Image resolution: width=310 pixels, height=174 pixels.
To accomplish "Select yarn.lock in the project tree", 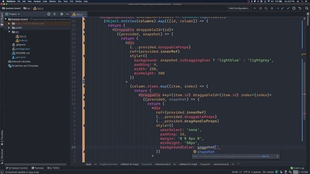I will click(19, 57).
